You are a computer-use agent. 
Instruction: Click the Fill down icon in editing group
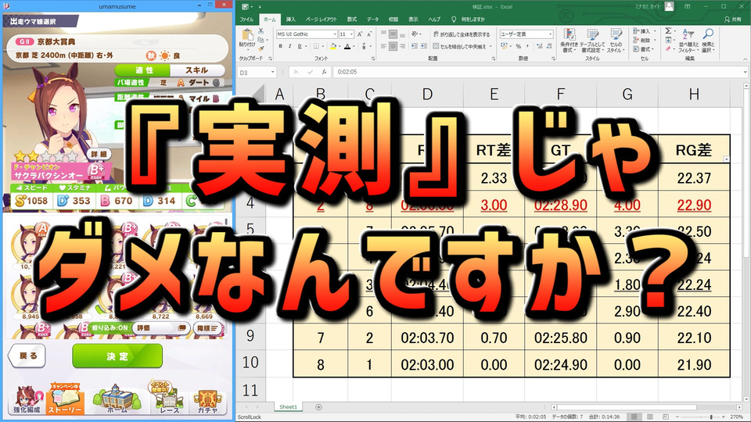(669, 40)
